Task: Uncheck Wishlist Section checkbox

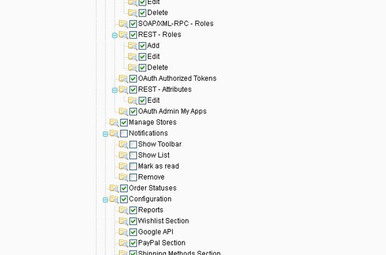Action: click(x=133, y=221)
